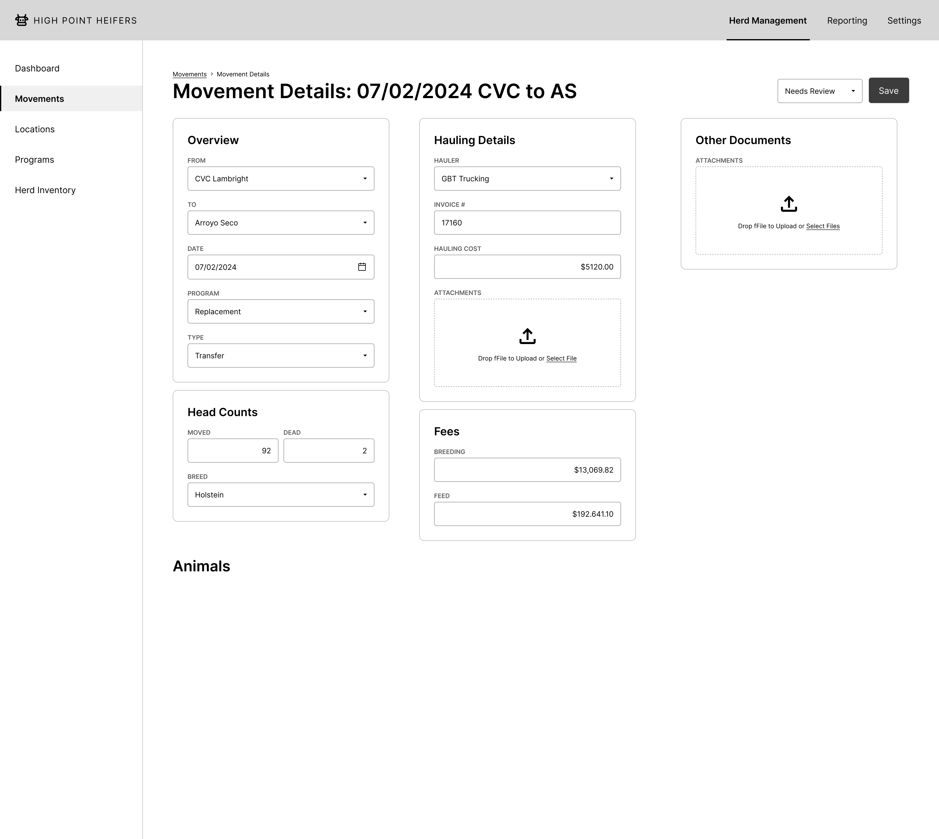Go to Herd Inventory in sidebar

[45, 190]
